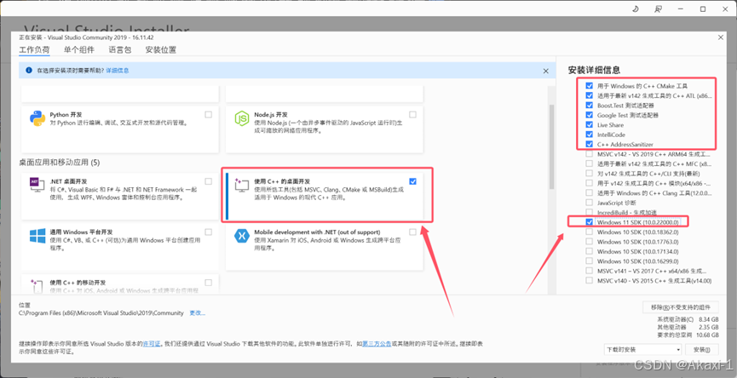Click the .NET desktop development icon
This screenshot has height=378, width=737.
click(x=37, y=186)
